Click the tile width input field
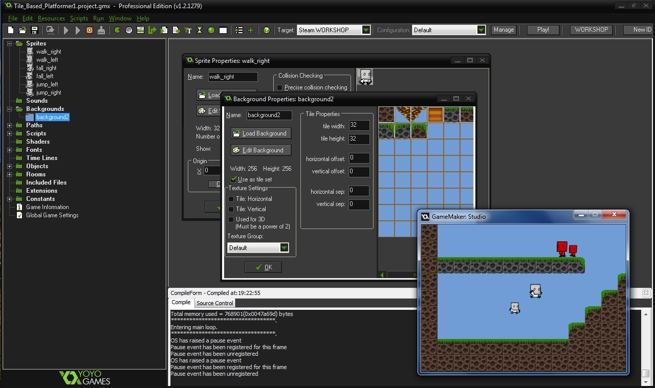Viewport: 655px width, 388px height. coord(359,126)
